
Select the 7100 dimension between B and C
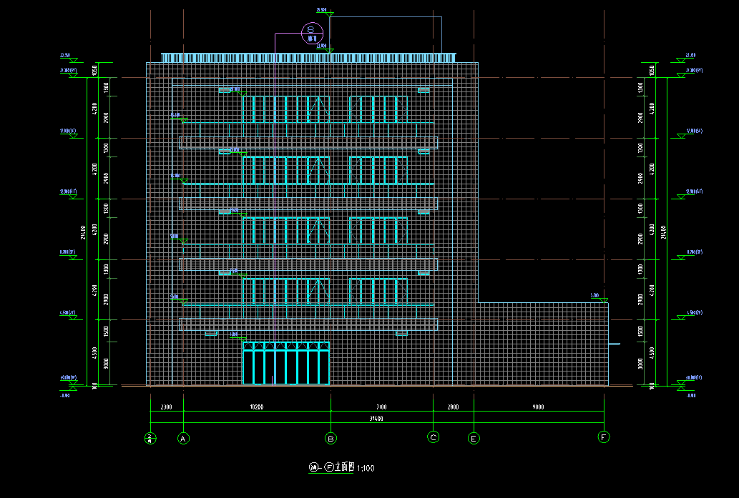coord(381,407)
